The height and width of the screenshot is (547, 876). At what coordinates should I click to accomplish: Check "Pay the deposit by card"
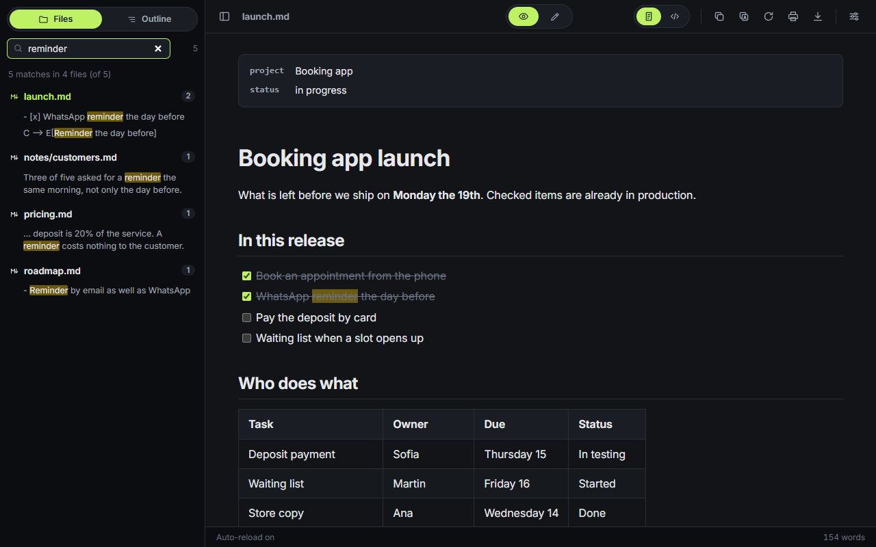point(247,318)
